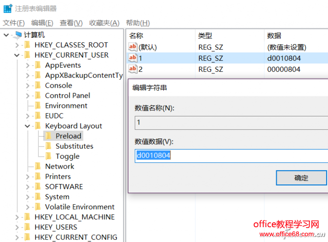
Task: Click the EUDC folder icon
Action: (38, 115)
